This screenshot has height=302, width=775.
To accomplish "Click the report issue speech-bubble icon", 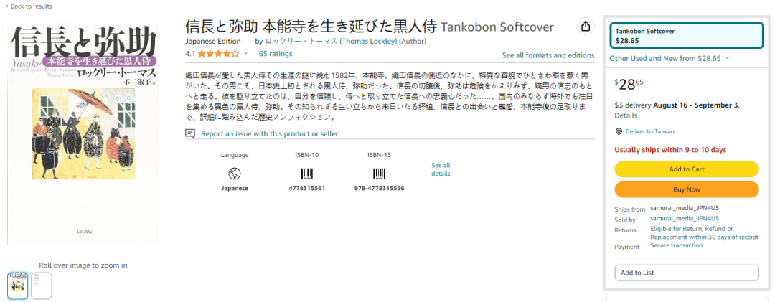I will [190, 133].
